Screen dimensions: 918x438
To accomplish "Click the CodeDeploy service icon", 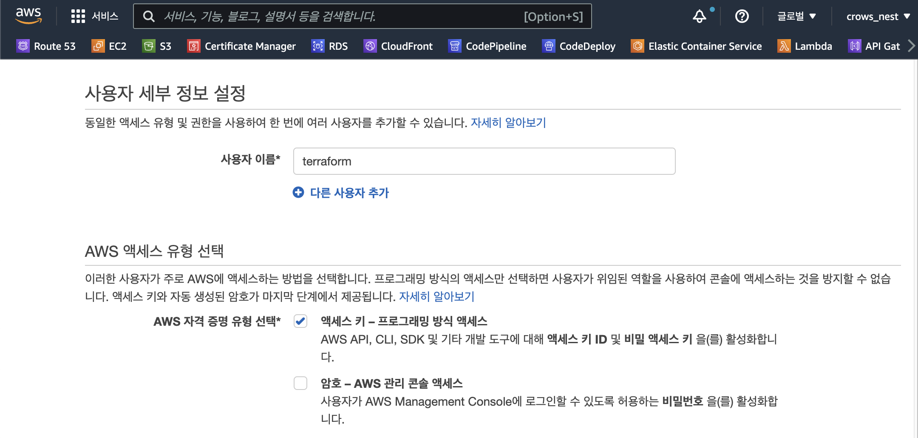I will [x=549, y=46].
